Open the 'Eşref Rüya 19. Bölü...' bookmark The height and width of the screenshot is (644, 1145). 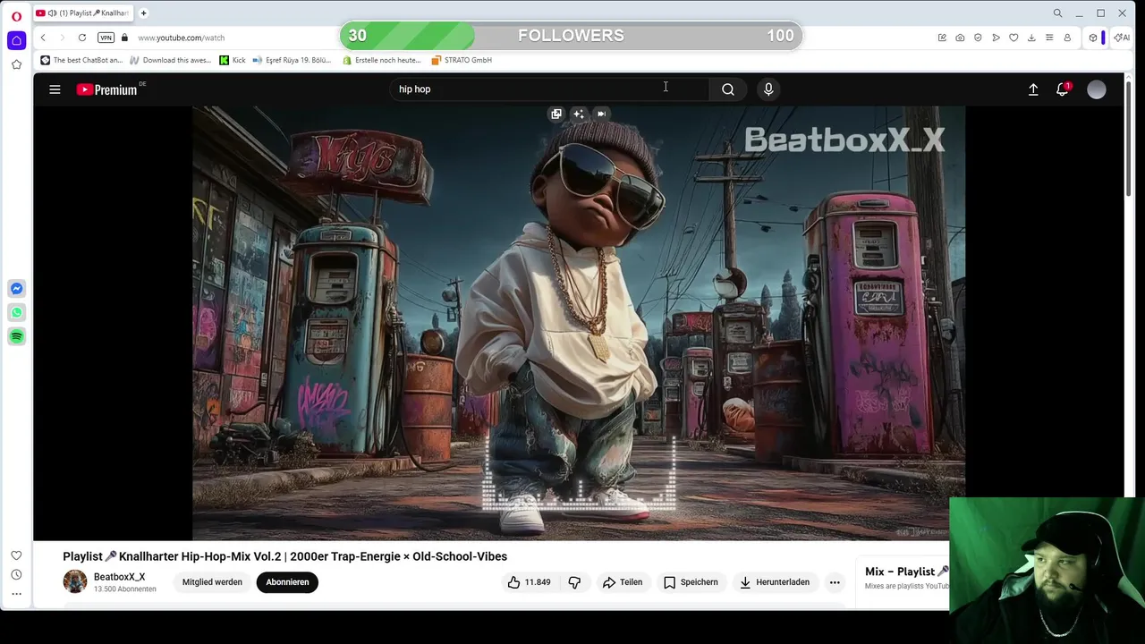pyautogui.click(x=292, y=60)
